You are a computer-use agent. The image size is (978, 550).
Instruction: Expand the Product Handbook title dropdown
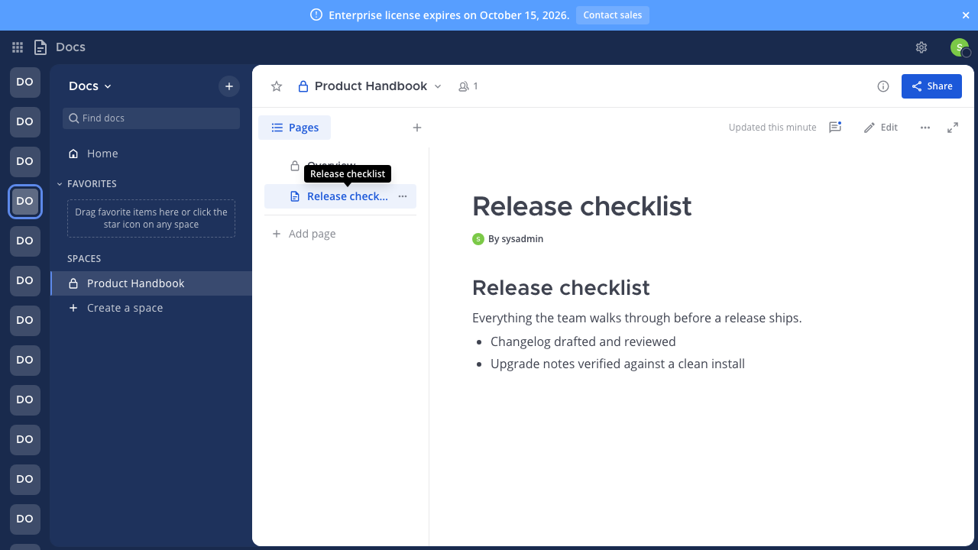coord(438,86)
